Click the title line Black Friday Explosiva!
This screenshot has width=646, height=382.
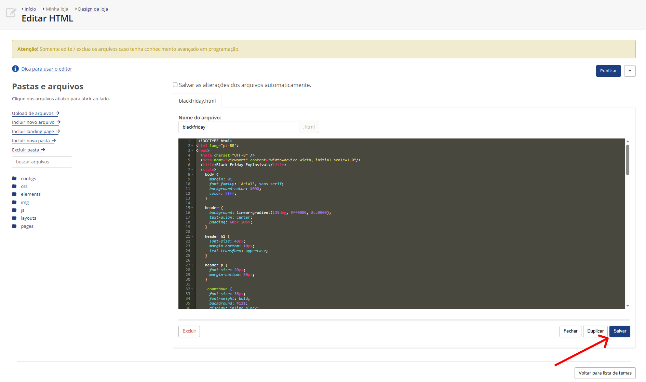click(243, 165)
